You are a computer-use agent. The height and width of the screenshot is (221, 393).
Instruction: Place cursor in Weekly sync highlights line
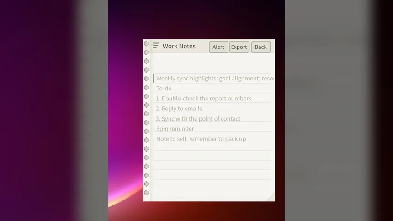click(x=214, y=79)
